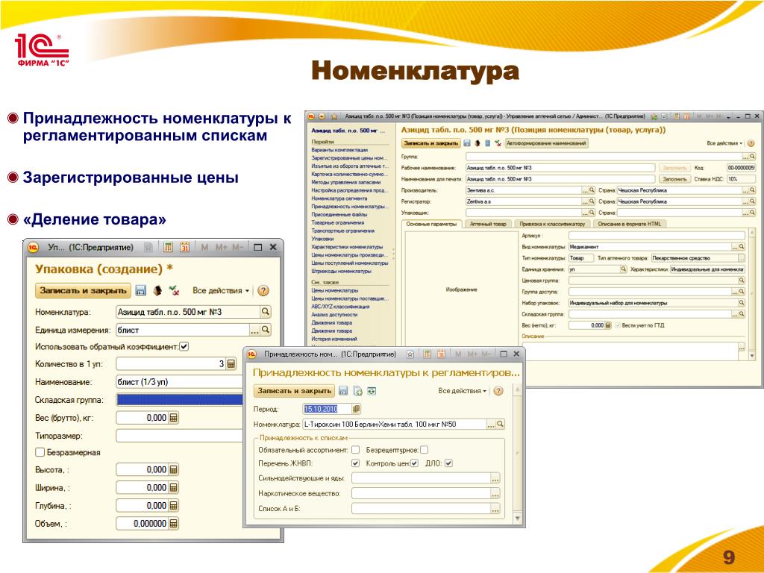Viewport: 764px width, 573px height.
Task: Click magnifier beside L-Тироксин Номенклатура field
Action: (500, 424)
